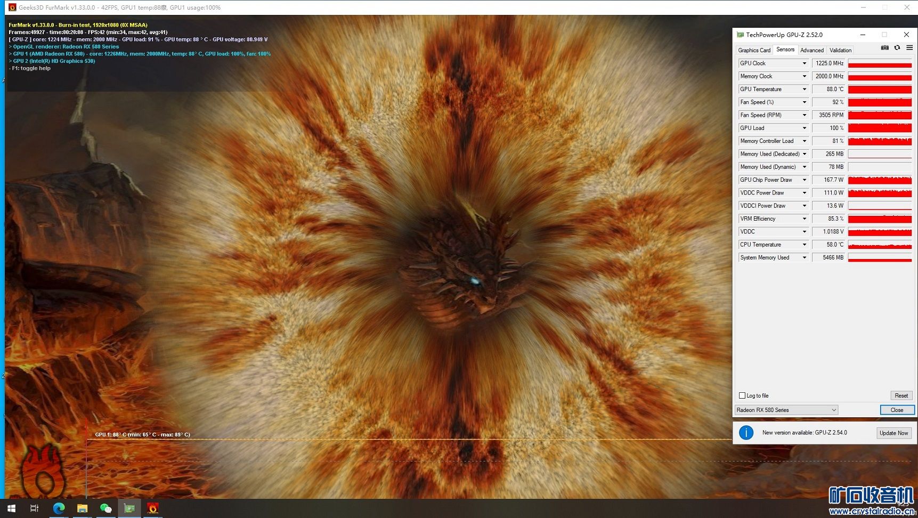Click the VDDC Power Draw history graph

tap(880, 193)
